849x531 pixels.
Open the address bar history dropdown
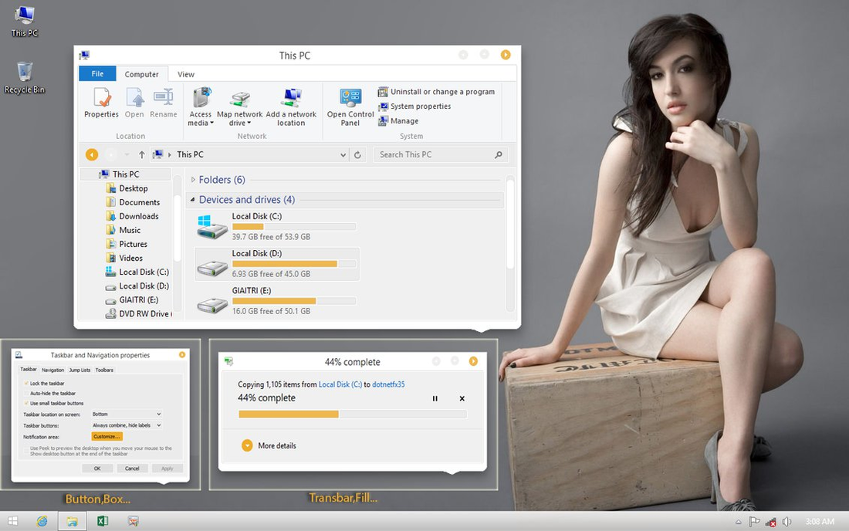[343, 155]
